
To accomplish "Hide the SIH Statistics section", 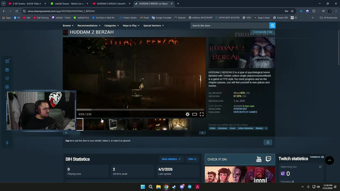I will tap(192, 159).
